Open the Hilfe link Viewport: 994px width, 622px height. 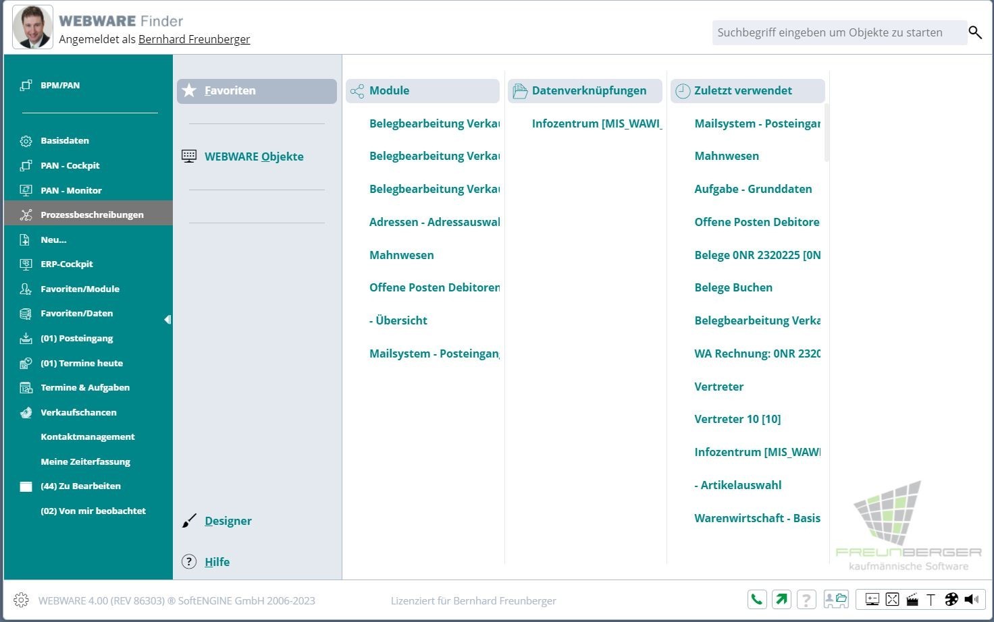217,562
